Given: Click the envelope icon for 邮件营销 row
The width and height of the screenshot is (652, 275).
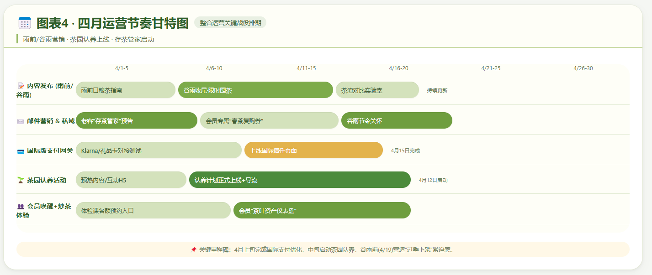Looking at the screenshot, I should [x=21, y=121].
